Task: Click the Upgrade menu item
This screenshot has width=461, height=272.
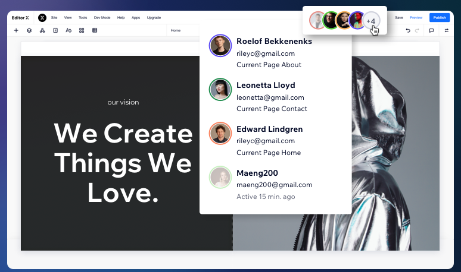Action: [x=154, y=18]
